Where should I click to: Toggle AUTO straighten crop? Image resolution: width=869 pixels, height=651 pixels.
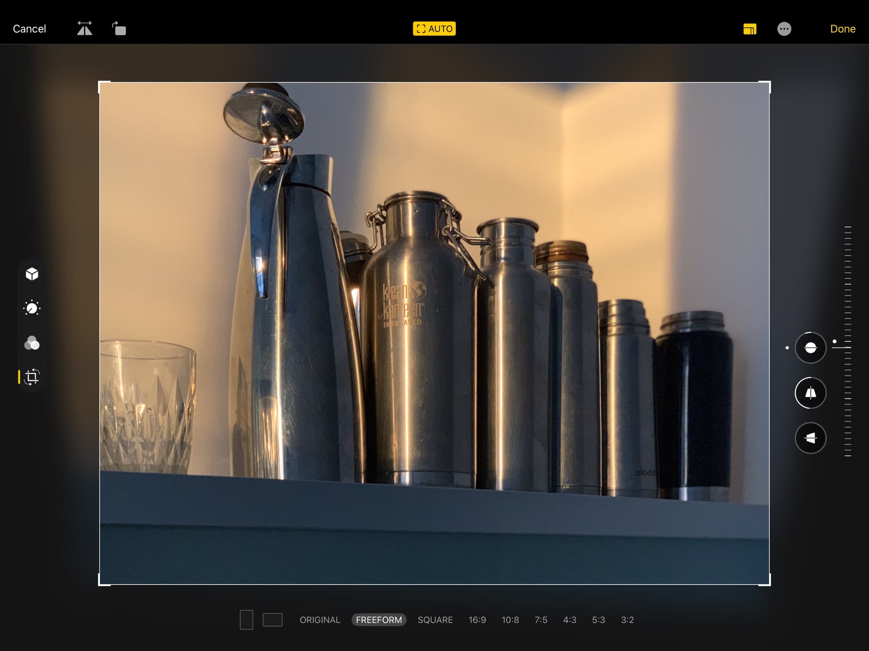[434, 29]
